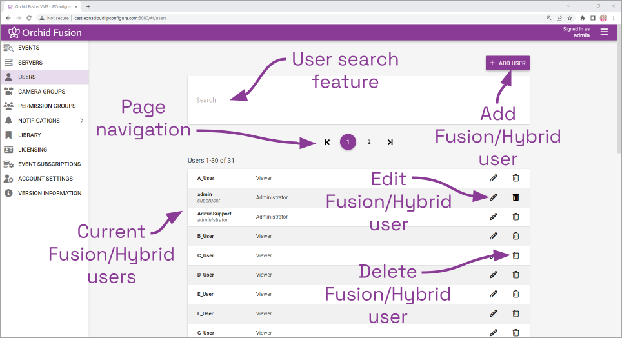Delete the D_User account

pyautogui.click(x=516, y=275)
